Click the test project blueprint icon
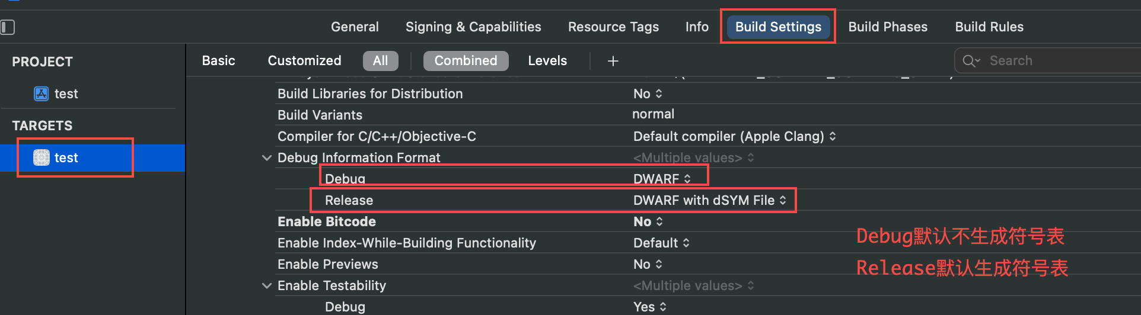 (41, 94)
